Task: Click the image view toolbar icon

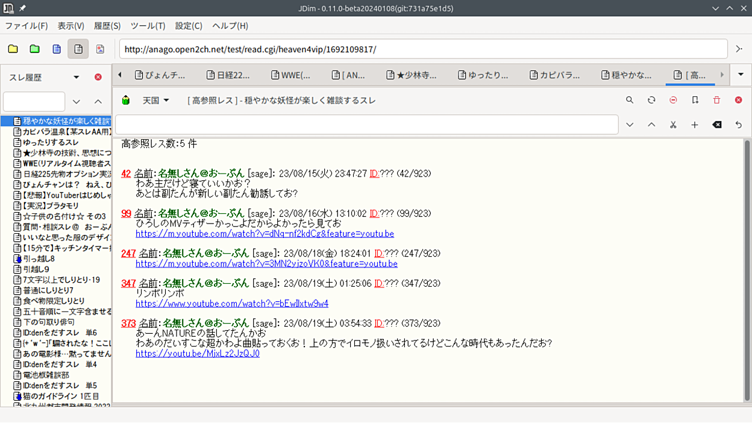Action: pyautogui.click(x=100, y=49)
